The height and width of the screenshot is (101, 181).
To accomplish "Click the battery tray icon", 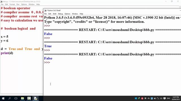I will 155,98.
